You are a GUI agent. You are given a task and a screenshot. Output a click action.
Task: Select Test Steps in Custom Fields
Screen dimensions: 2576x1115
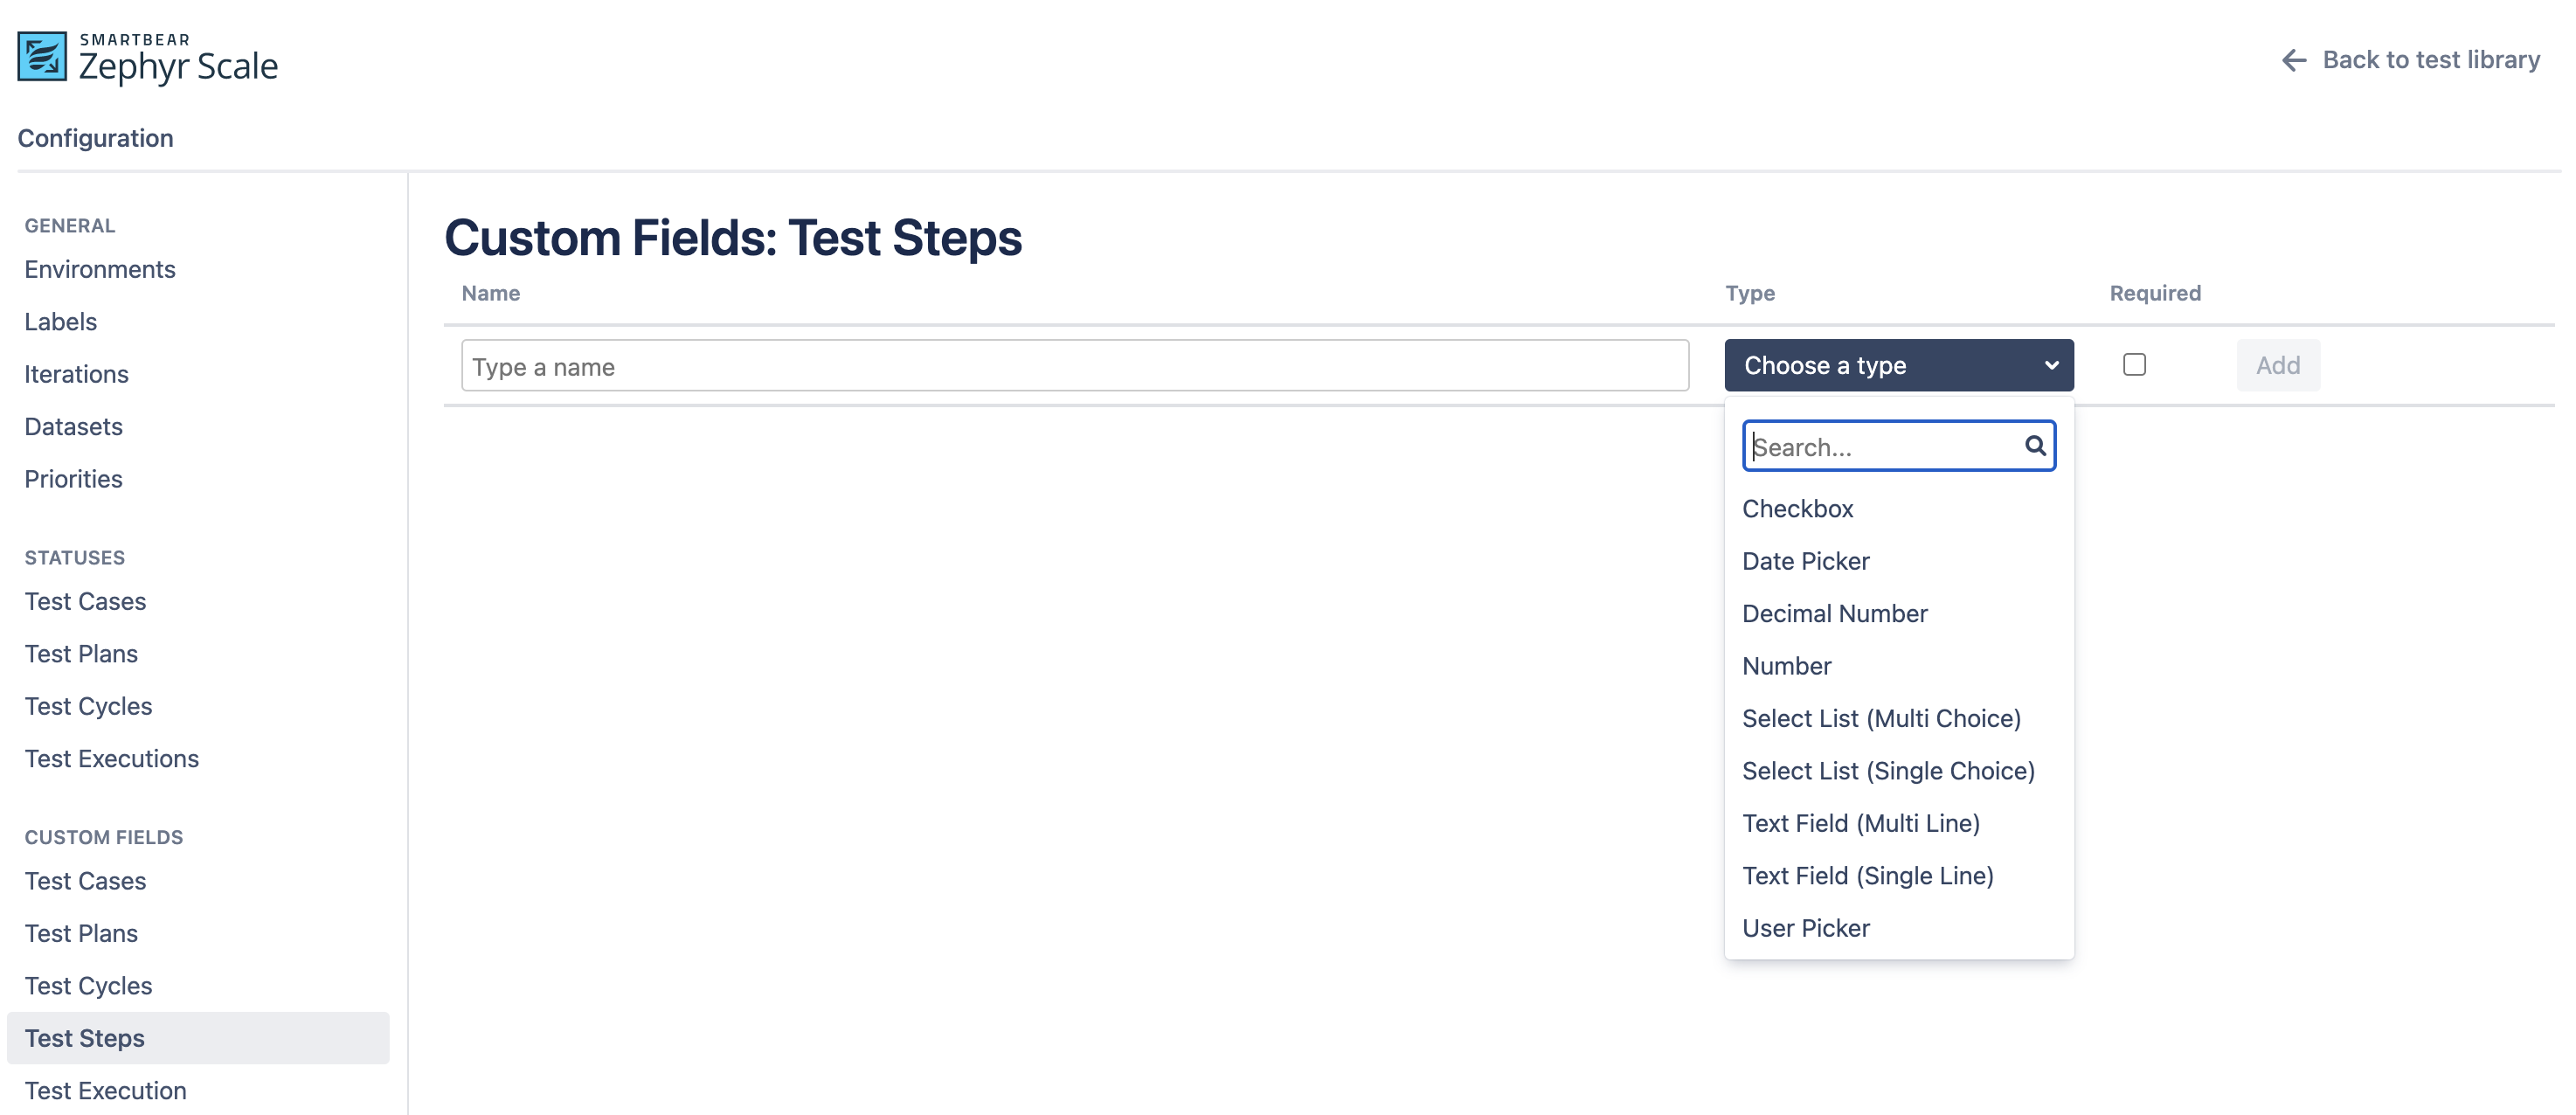(x=85, y=1038)
